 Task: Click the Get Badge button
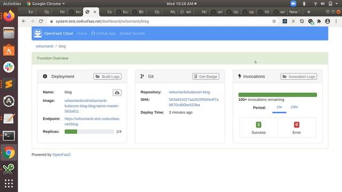(x=206, y=76)
